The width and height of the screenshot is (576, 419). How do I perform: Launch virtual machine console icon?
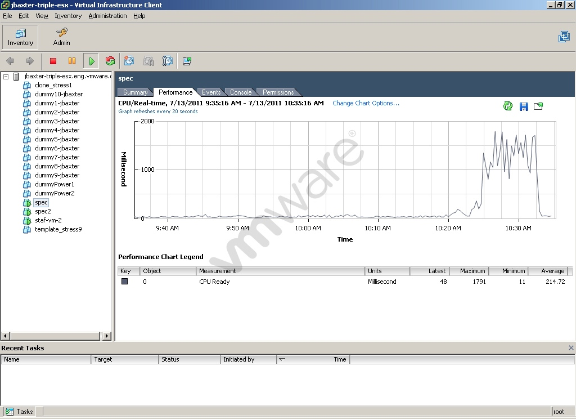tap(187, 61)
